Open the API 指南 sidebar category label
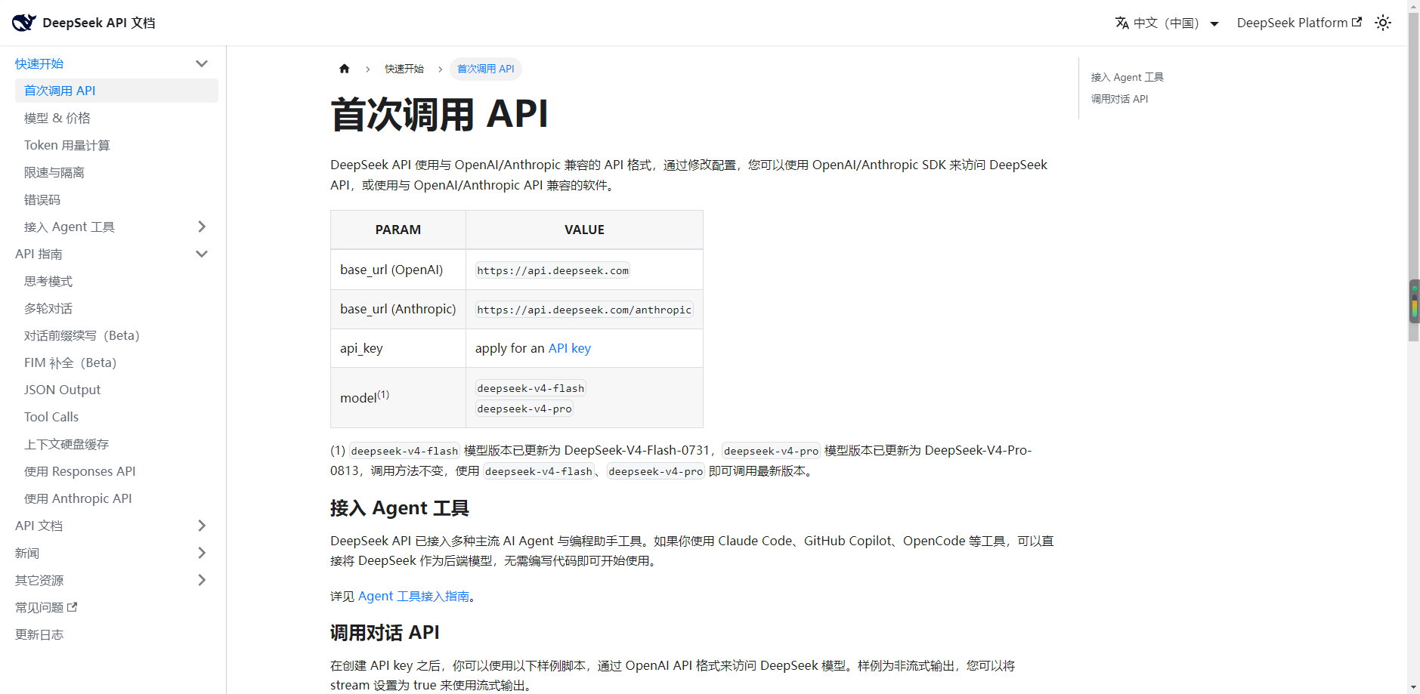This screenshot has width=1420, height=694. [39, 254]
